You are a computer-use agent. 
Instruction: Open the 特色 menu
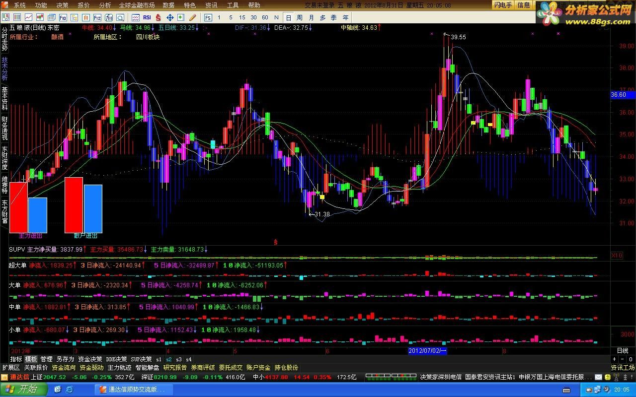coord(190,5)
